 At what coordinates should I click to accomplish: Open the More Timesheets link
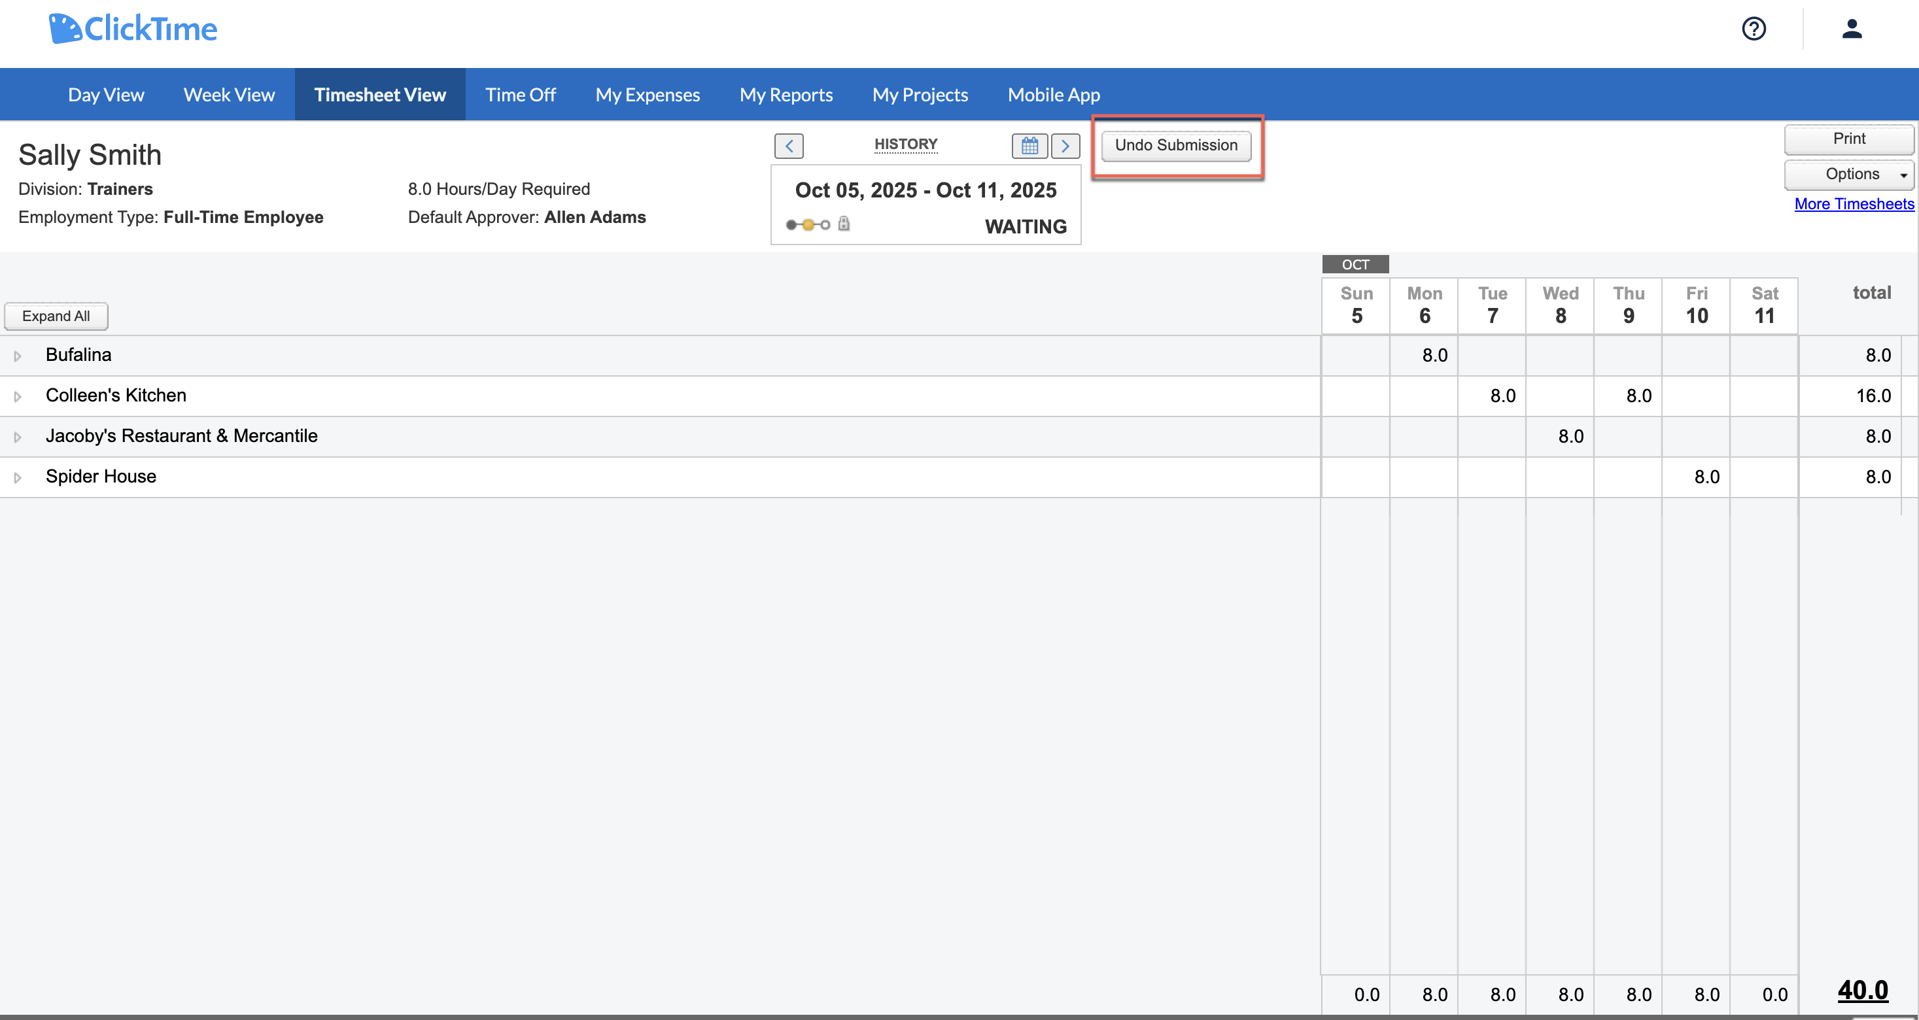(x=1854, y=204)
